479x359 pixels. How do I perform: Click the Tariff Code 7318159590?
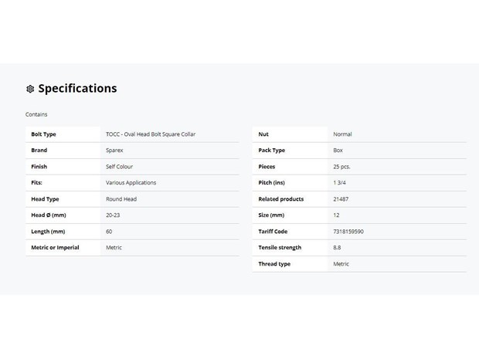(x=348, y=232)
